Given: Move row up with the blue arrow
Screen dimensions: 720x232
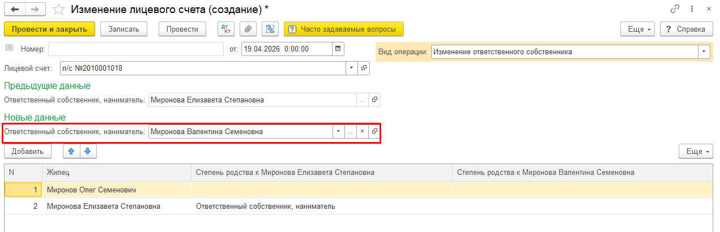Looking at the screenshot, I should (71, 151).
